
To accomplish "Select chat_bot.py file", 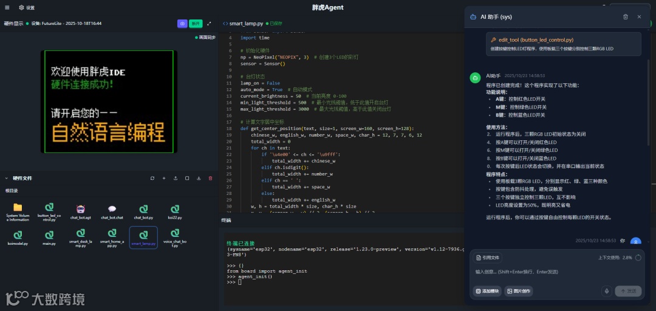I will [143, 212].
